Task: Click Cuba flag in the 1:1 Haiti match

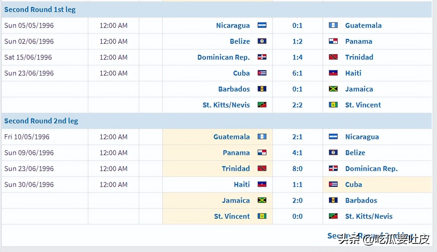Action: [333, 185]
